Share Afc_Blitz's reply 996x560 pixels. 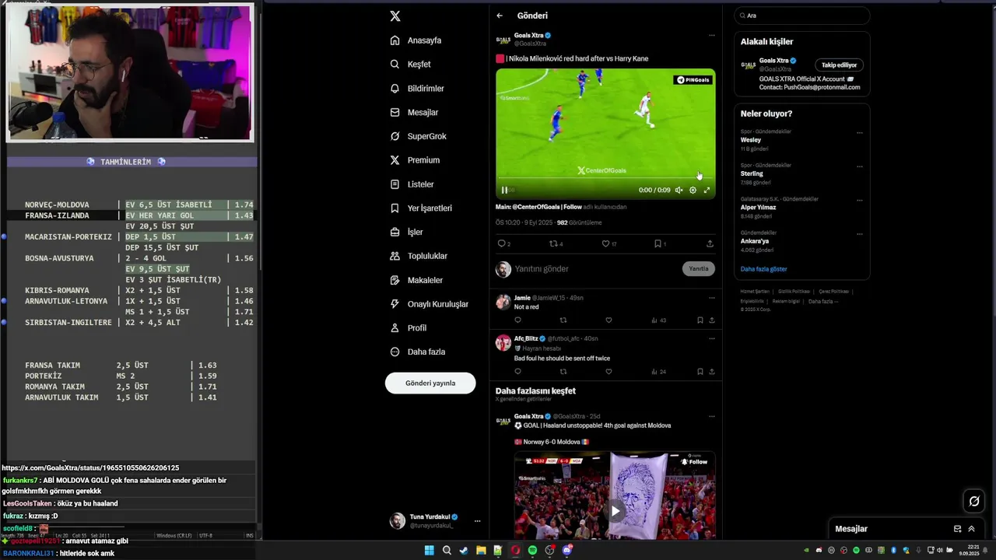(x=711, y=372)
